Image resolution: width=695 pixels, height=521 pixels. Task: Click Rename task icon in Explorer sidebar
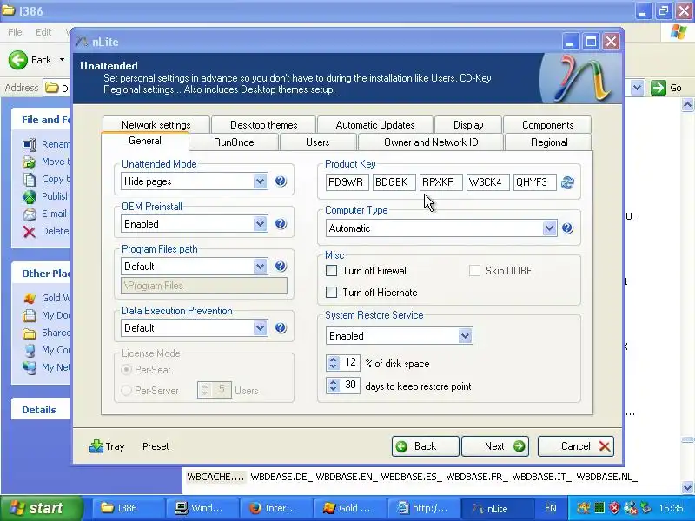pos(30,144)
